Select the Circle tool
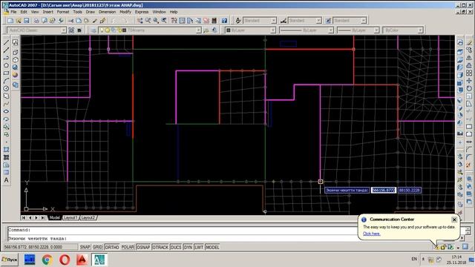The height and width of the screenshot is (267, 475). pos(7,88)
